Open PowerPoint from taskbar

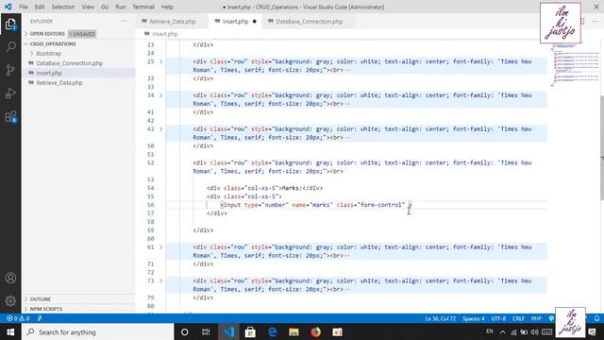click(x=338, y=331)
